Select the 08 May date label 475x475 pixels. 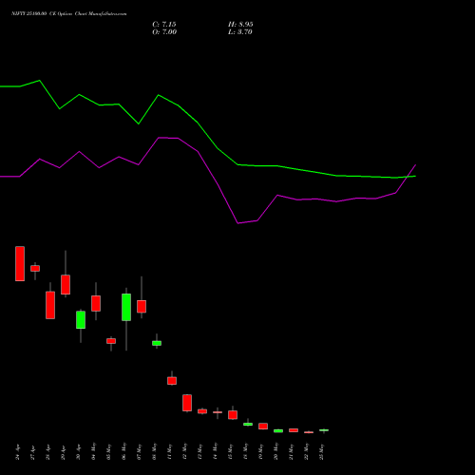tap(154, 451)
